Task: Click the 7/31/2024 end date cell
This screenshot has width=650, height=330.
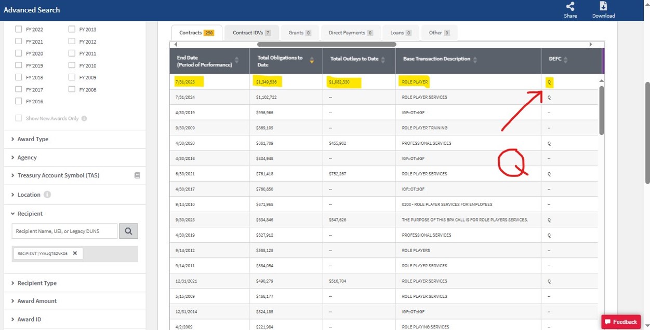Action: coord(210,97)
